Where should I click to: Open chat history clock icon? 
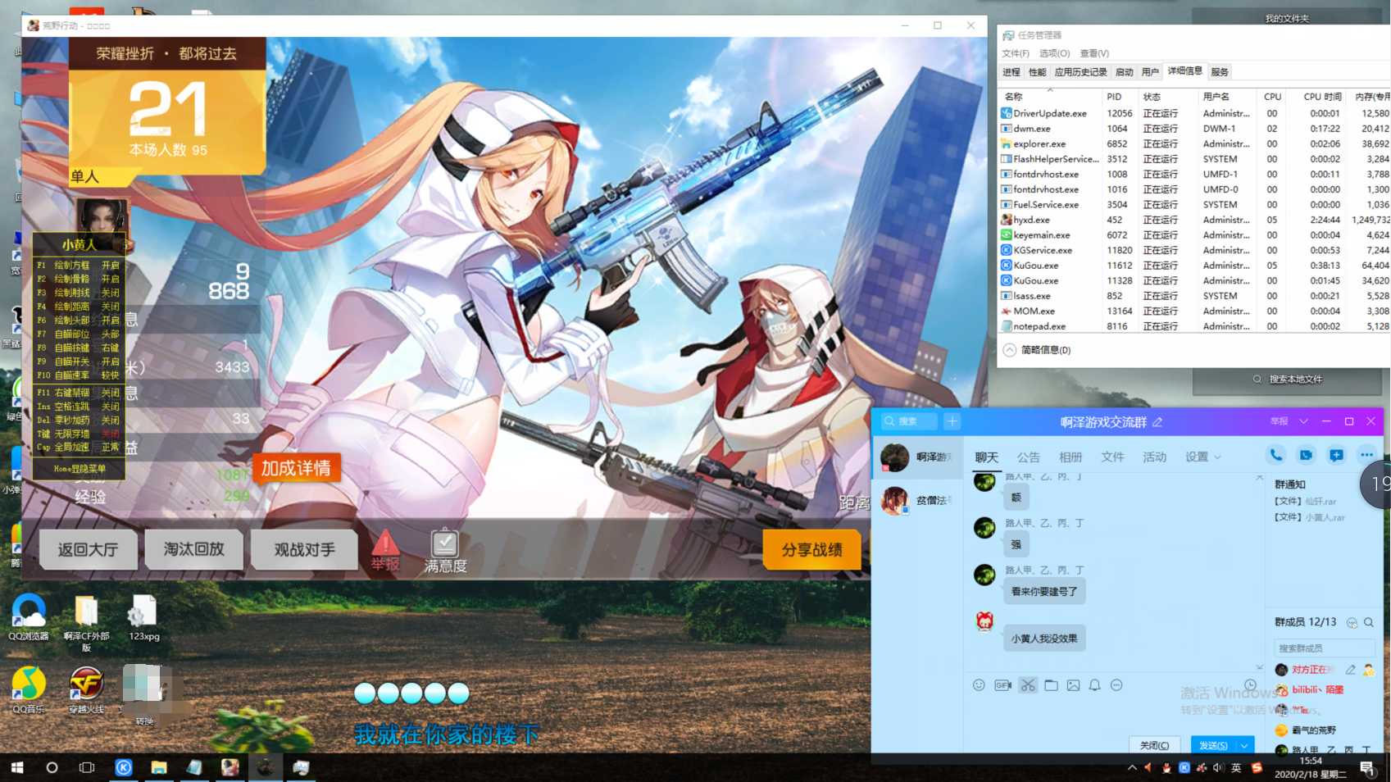tap(1250, 685)
